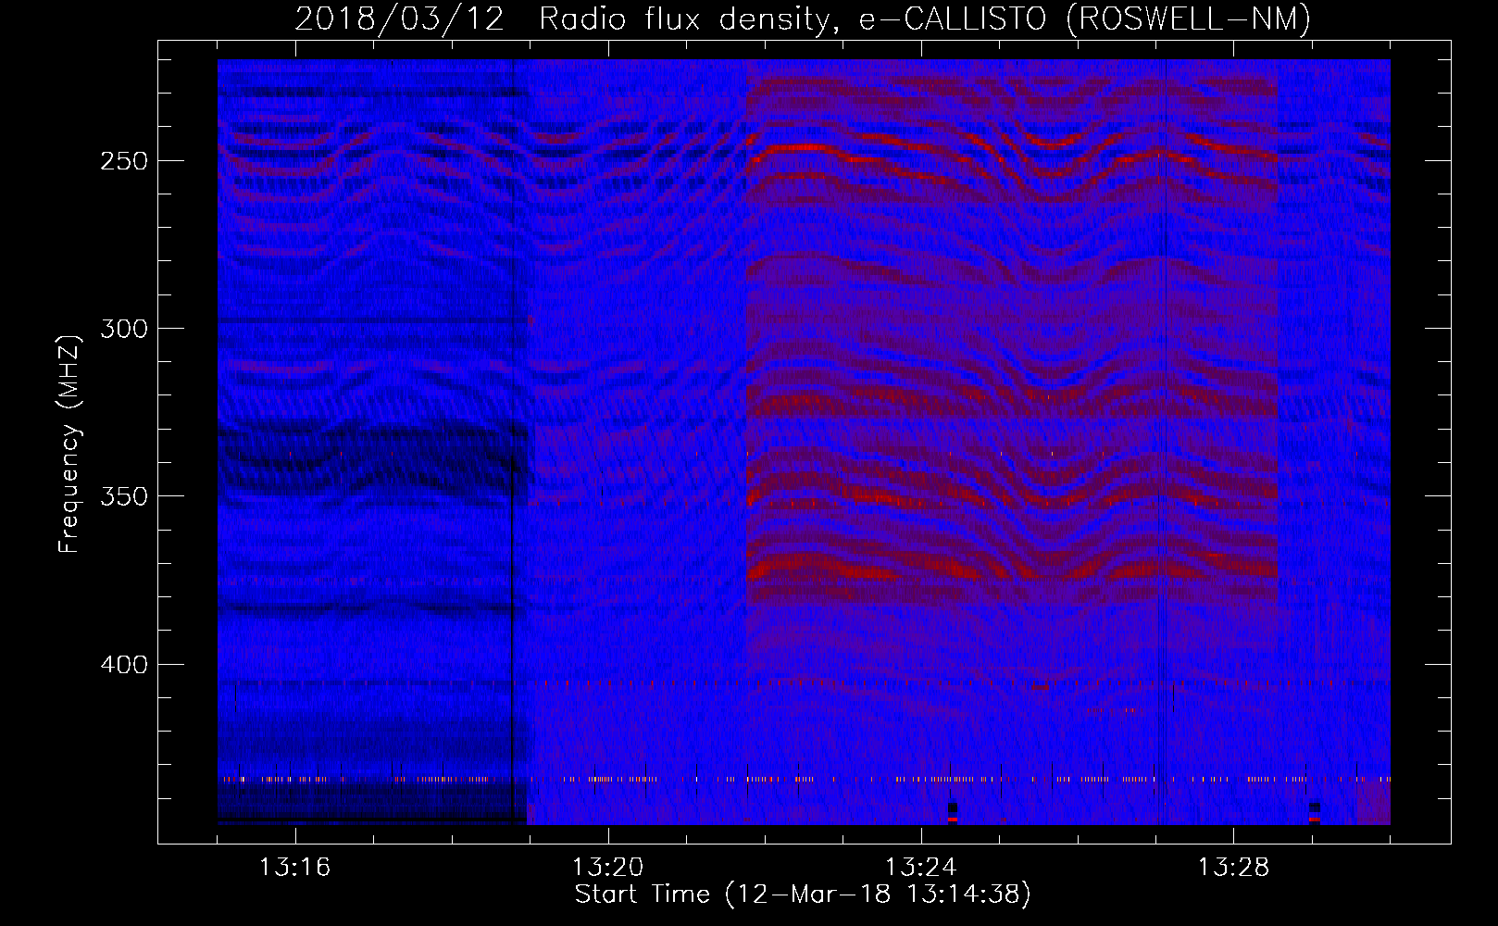Click the 13:16 time tick label
This screenshot has height=926, width=1498.
pos(294,868)
